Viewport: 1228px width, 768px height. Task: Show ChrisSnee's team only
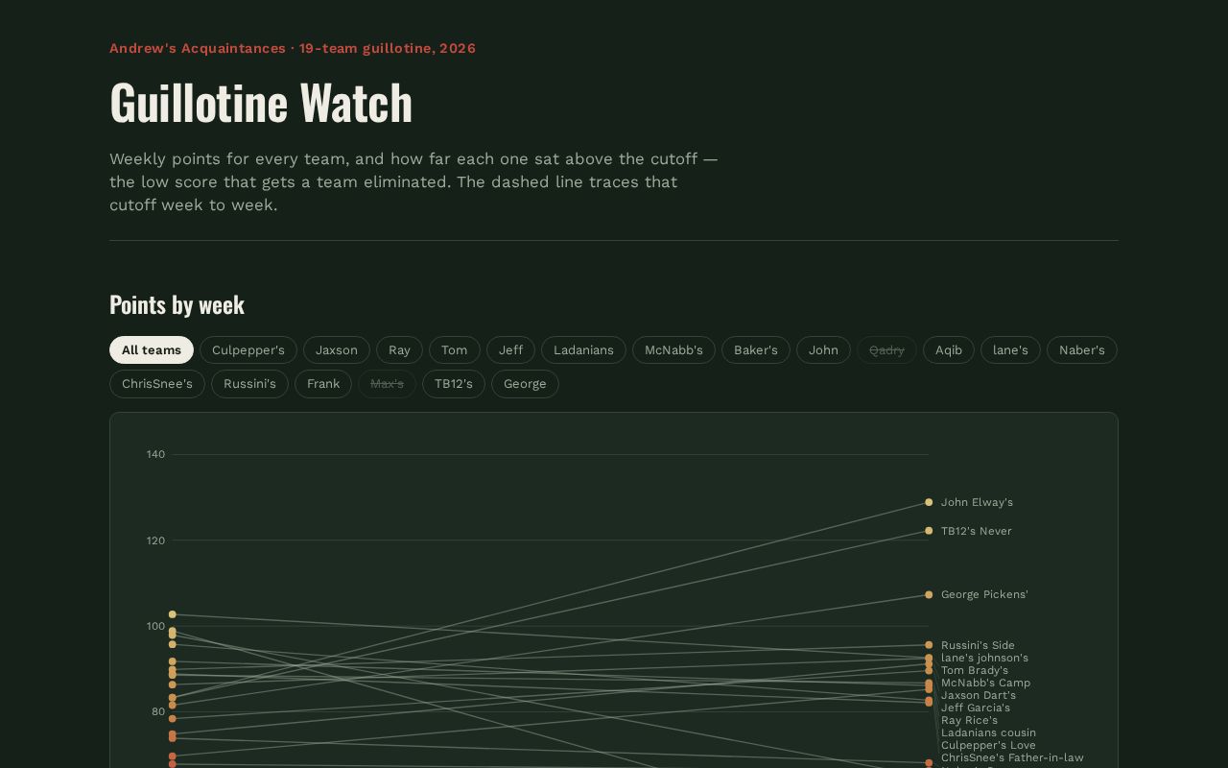click(x=157, y=384)
